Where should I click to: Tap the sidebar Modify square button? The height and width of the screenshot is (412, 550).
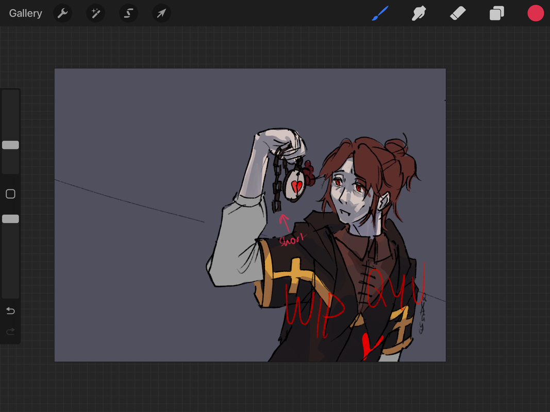pos(10,194)
